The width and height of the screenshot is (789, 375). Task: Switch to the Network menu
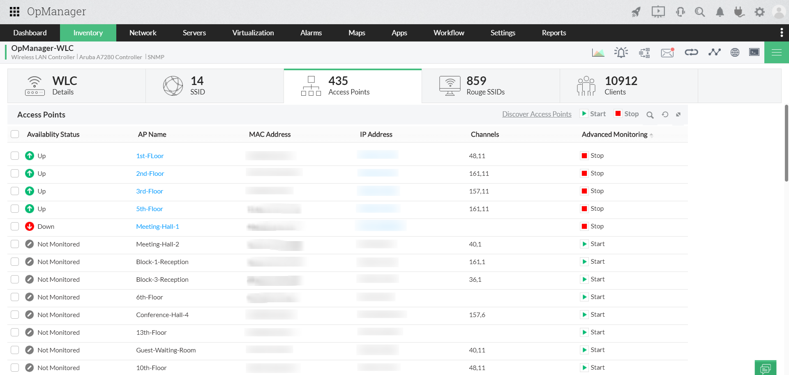(143, 33)
